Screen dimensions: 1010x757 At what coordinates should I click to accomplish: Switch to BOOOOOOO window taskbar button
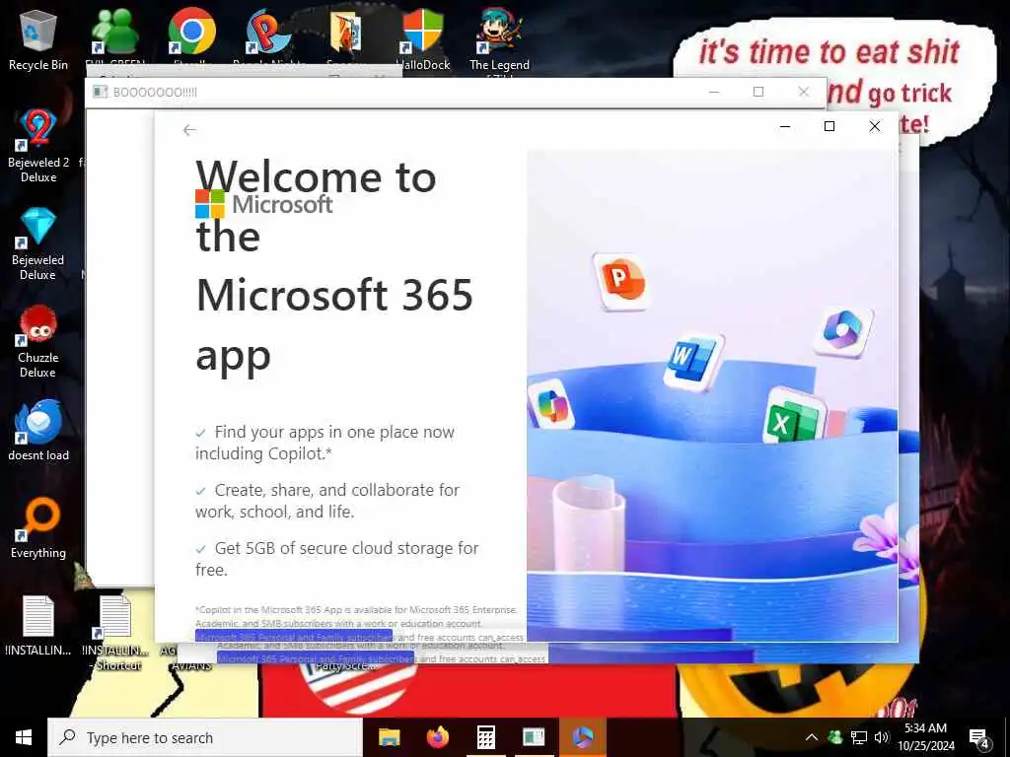[x=534, y=737]
